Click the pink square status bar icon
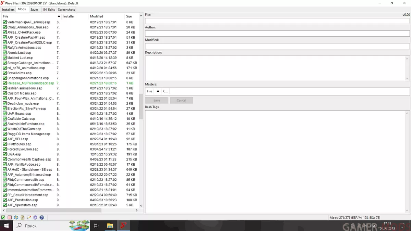The width and height of the screenshot is (411, 231). click(10, 217)
